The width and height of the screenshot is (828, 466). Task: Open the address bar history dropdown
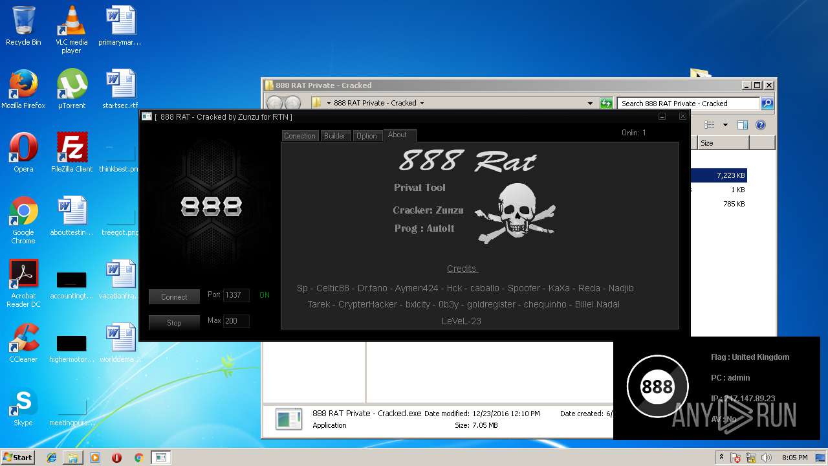point(590,104)
